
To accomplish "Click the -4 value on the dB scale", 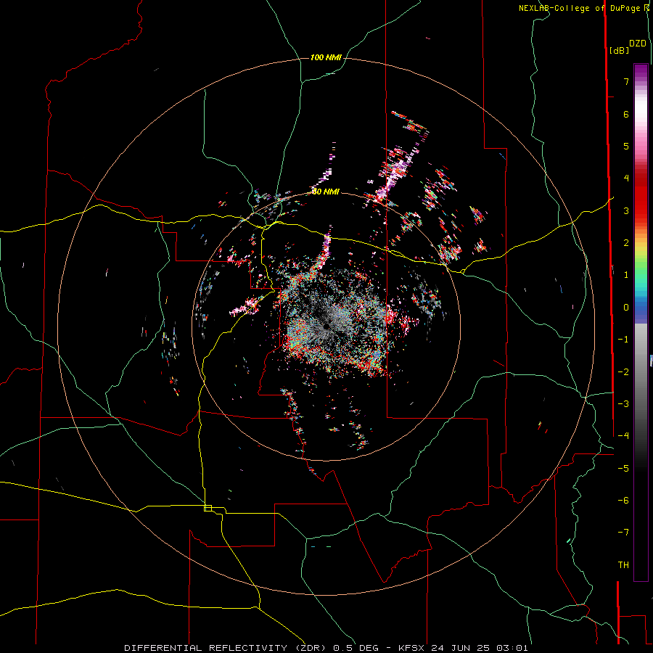I will click(623, 436).
